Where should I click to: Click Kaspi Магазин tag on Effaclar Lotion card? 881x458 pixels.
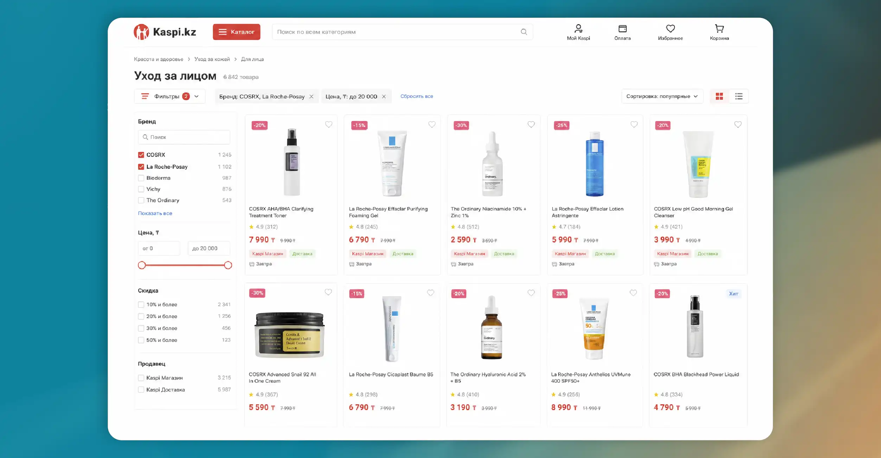570,254
